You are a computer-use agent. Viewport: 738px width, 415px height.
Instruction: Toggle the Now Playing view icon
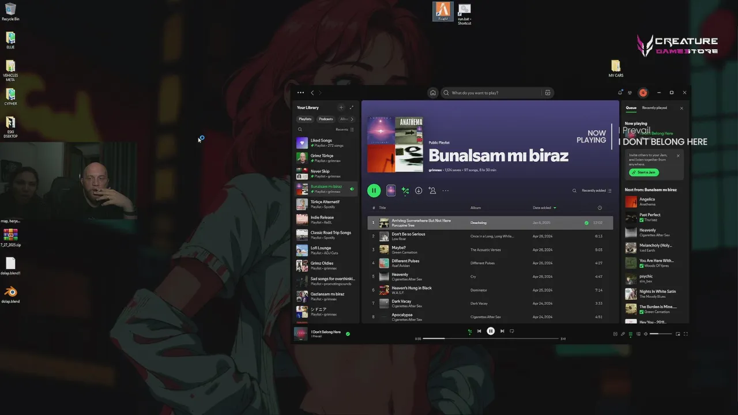click(x=615, y=334)
